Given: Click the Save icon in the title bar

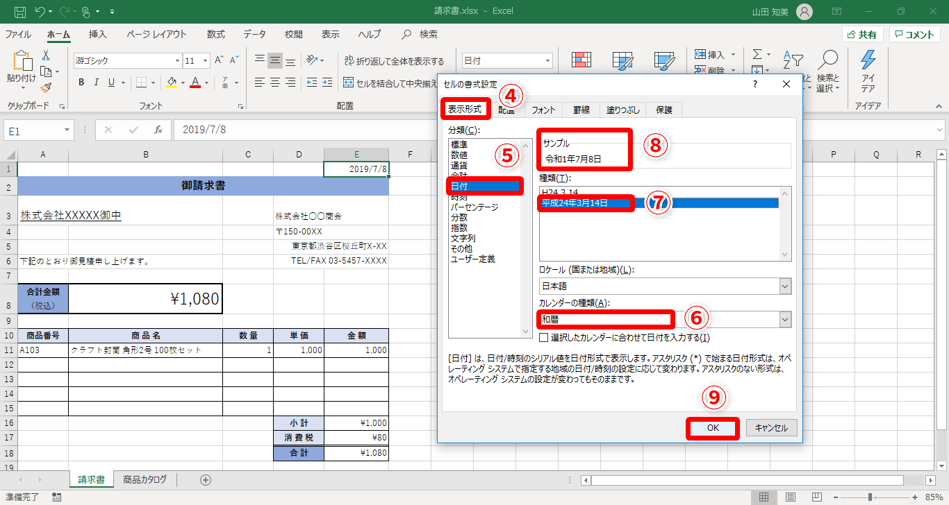Looking at the screenshot, I should click(20, 12).
